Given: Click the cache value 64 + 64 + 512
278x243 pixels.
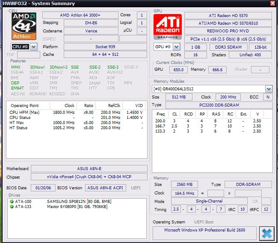Looking at the screenshot, I should (105, 55).
